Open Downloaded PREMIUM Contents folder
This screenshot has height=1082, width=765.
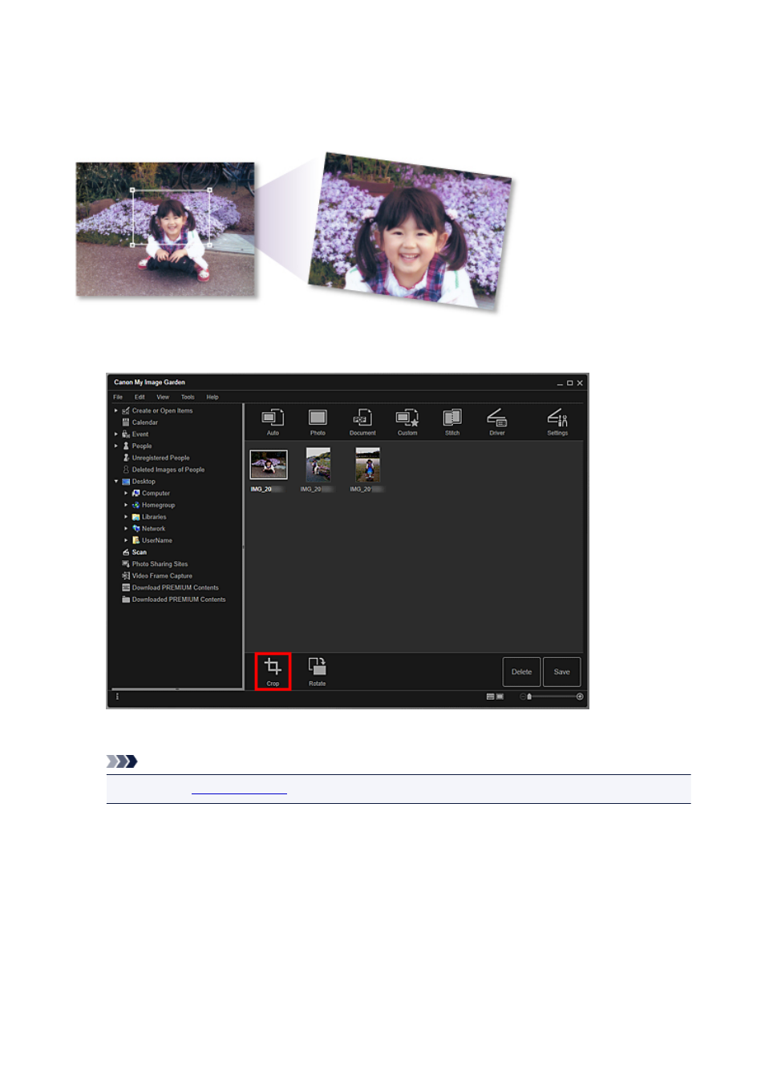[x=173, y=600]
